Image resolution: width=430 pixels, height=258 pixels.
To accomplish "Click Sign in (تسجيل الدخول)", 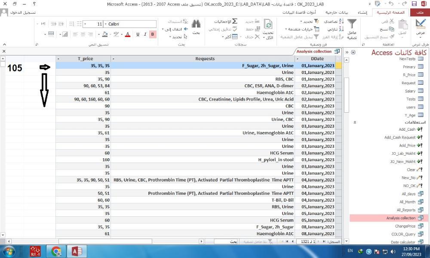I will 23,12.
